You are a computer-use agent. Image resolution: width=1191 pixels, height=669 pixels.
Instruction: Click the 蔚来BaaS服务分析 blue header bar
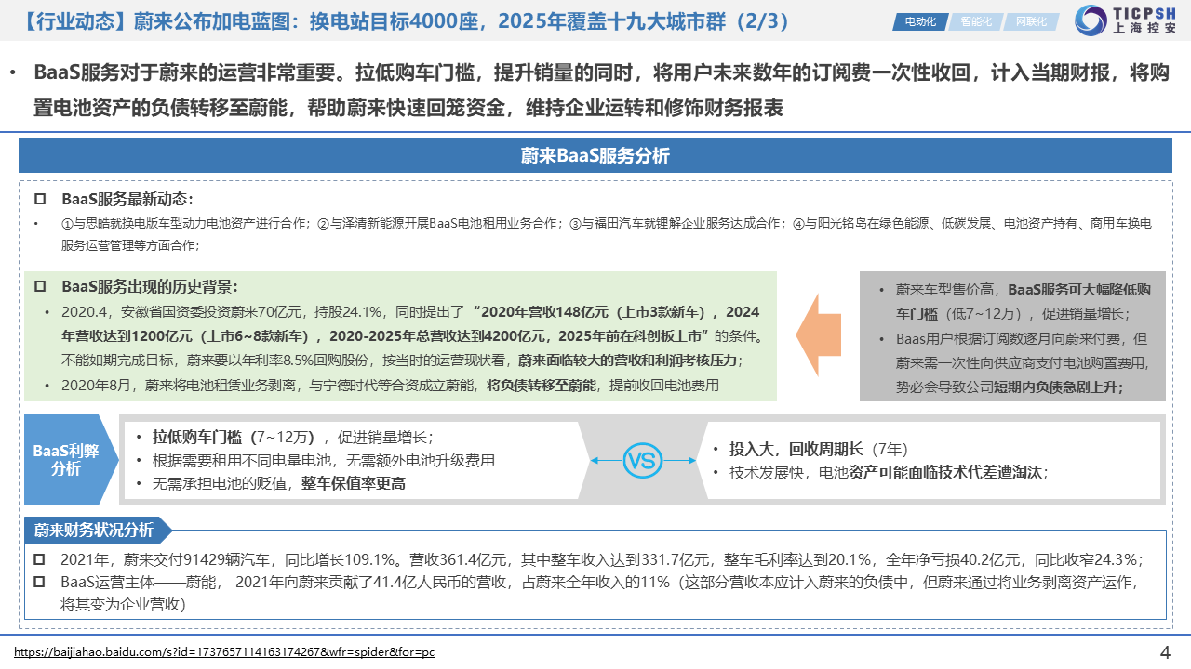pos(595,155)
